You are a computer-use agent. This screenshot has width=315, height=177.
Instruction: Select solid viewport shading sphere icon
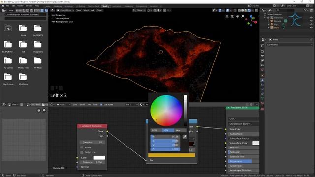(243, 10)
